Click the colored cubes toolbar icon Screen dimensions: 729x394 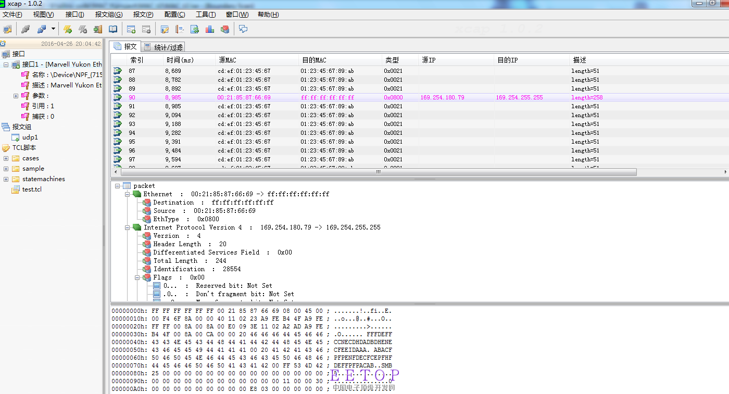[x=225, y=29]
